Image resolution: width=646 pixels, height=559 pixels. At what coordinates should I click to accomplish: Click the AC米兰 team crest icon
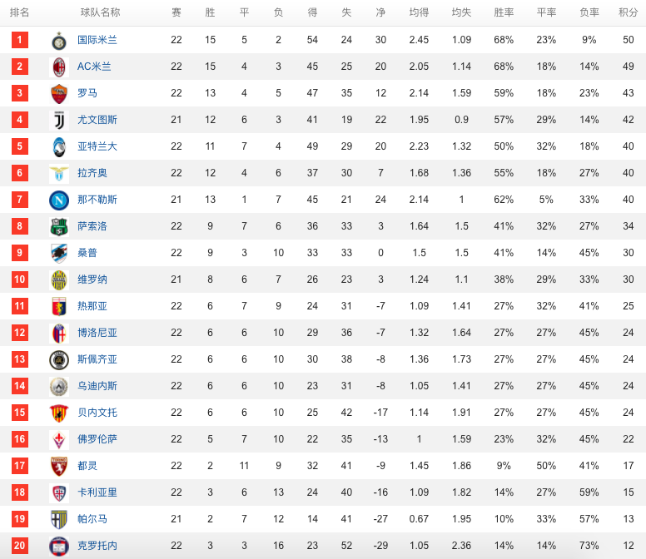point(59,67)
